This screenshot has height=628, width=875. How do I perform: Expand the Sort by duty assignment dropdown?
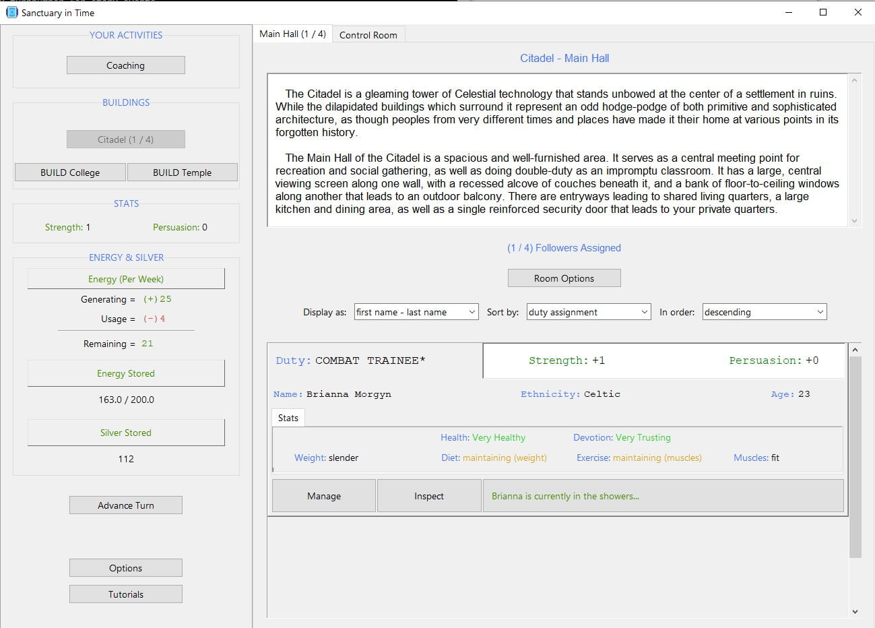tap(588, 312)
